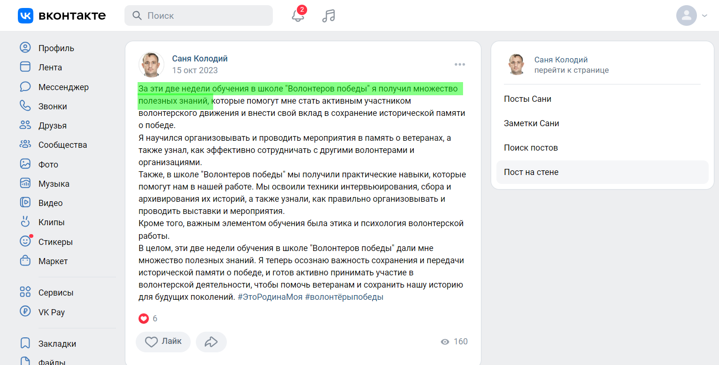Open the Фото photos icon
719x365 pixels.
point(25,164)
